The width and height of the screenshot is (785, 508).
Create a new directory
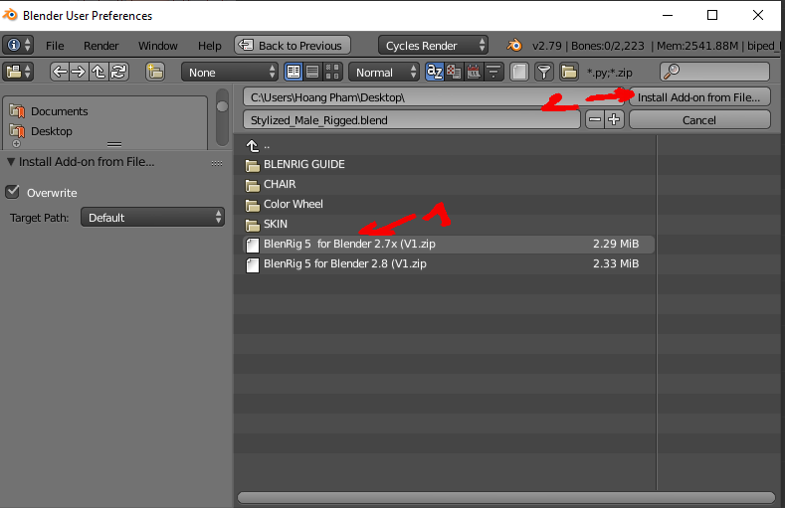coord(155,72)
